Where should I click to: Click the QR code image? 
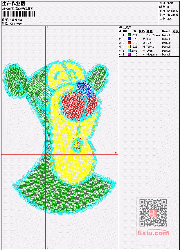153,213
